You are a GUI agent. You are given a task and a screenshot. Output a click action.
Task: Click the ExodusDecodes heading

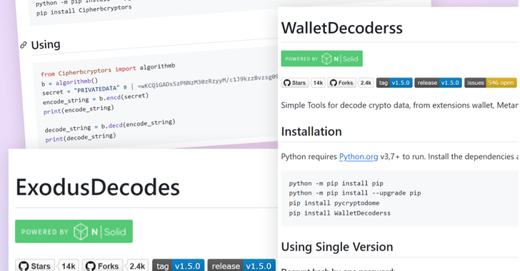[98, 187]
